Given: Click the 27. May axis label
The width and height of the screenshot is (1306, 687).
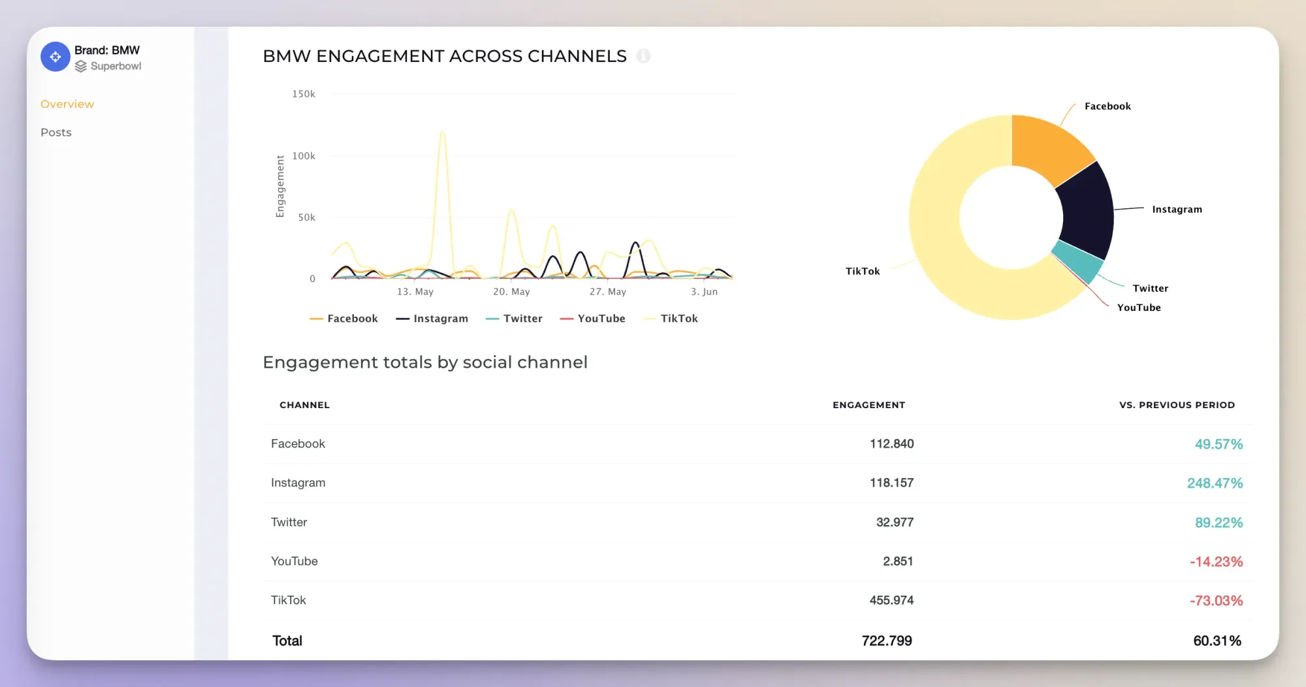Looking at the screenshot, I should pyautogui.click(x=608, y=292).
